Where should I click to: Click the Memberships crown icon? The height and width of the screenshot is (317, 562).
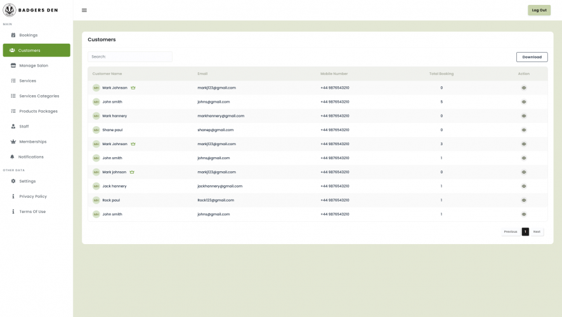click(13, 141)
